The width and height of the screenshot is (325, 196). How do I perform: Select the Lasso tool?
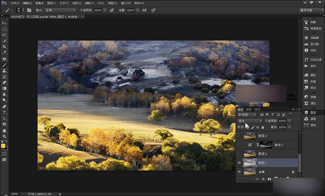pos(4,35)
